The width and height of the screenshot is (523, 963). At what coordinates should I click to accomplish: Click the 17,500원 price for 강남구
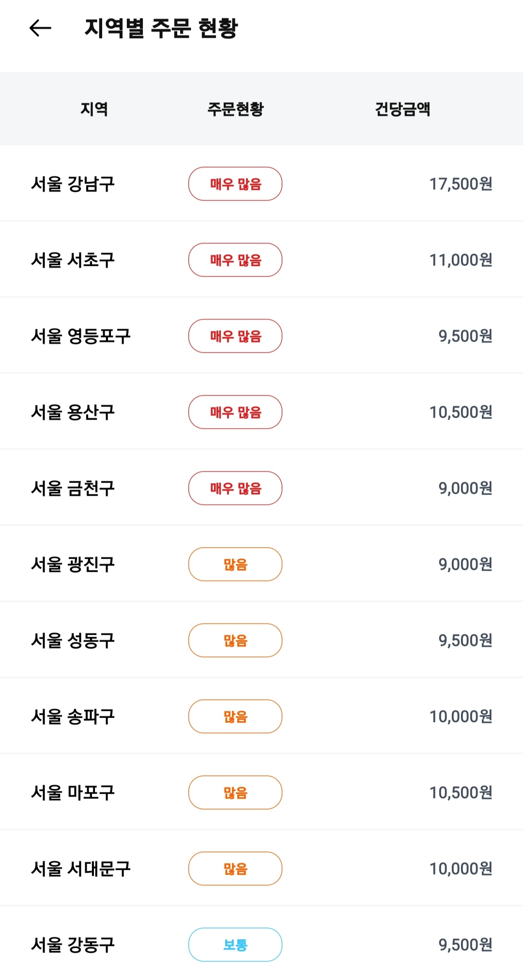tap(461, 184)
